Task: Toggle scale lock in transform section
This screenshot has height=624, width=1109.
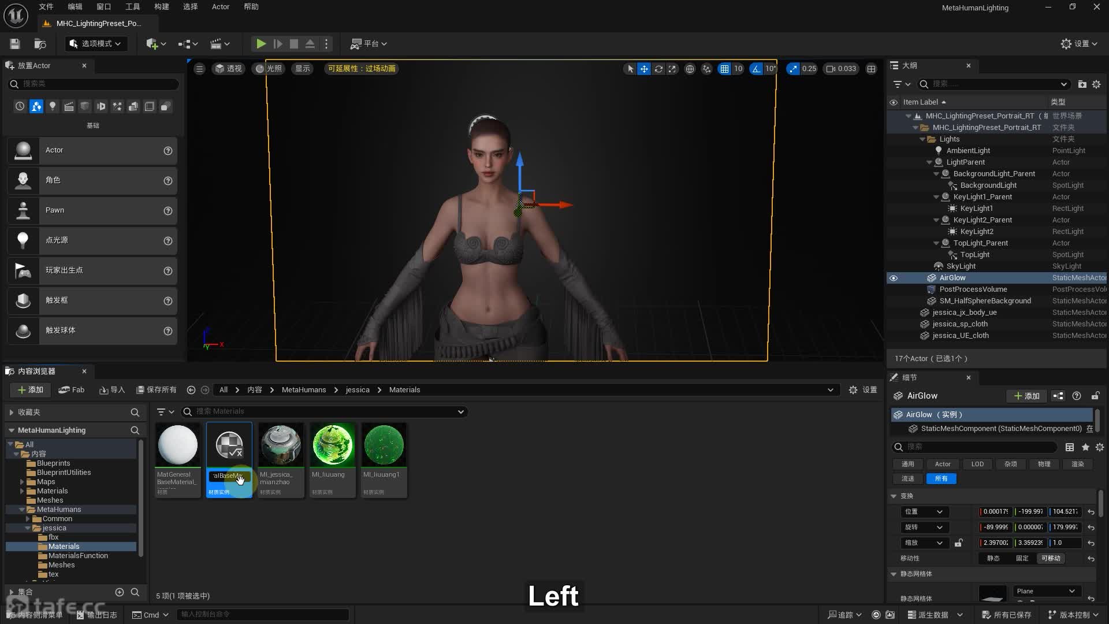Action: (958, 543)
